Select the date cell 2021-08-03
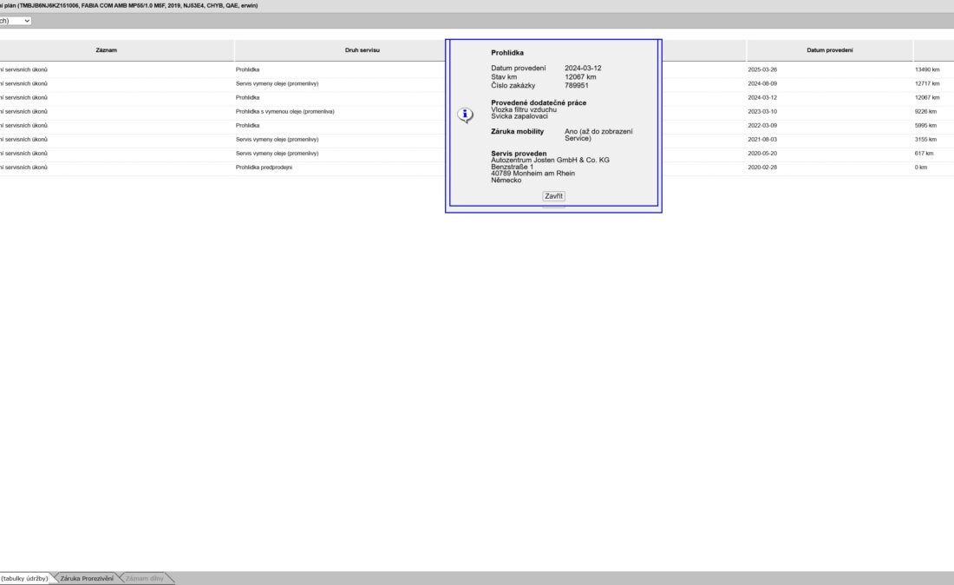Viewport: 954px width, 585px height. tap(762, 140)
